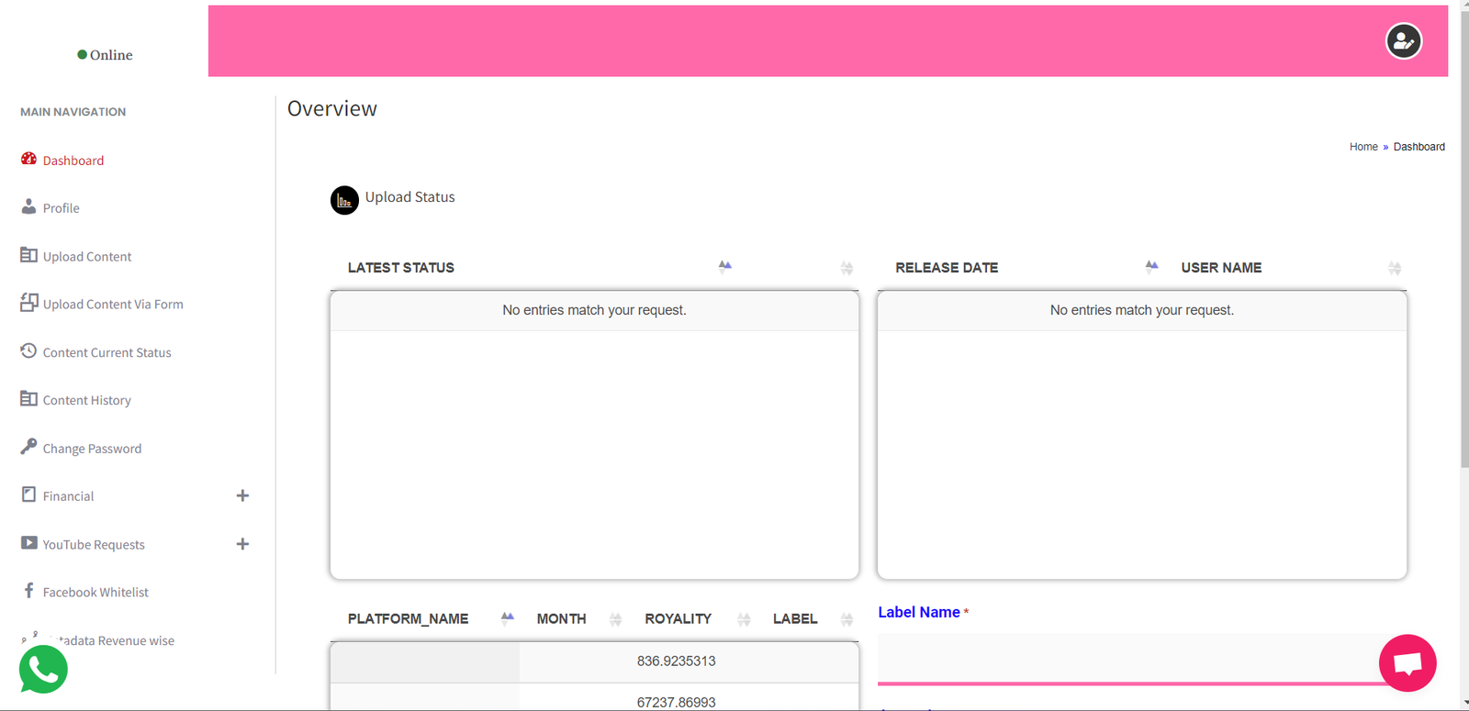1469x711 pixels.
Task: Click the Change Password key icon
Action: pos(28,447)
